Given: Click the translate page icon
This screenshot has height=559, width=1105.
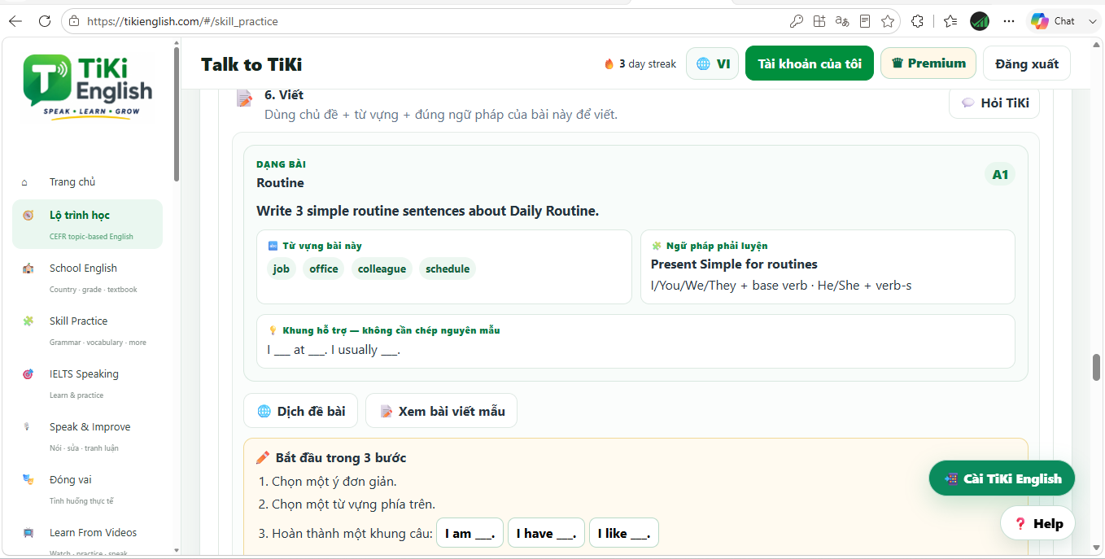Looking at the screenshot, I should tap(842, 21).
